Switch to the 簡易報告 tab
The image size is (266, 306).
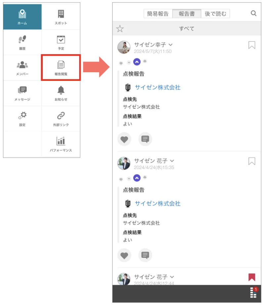(x=158, y=14)
